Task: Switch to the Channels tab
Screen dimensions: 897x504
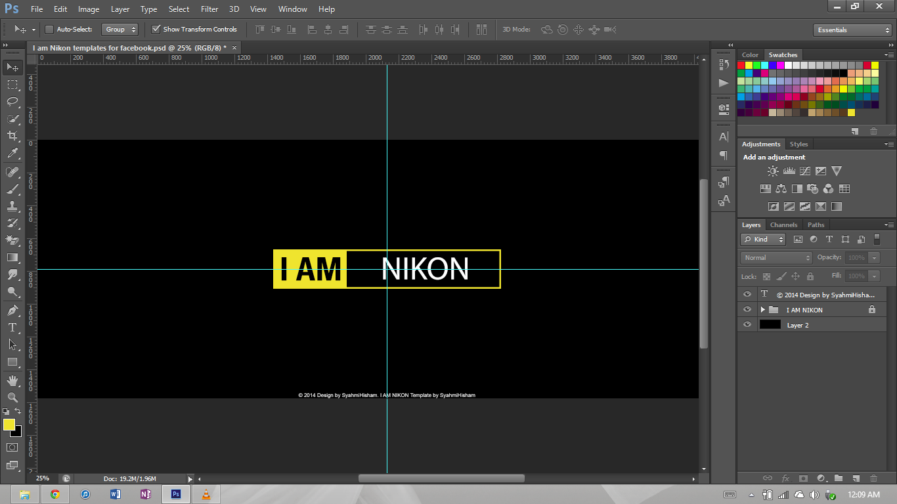Action: click(x=783, y=225)
